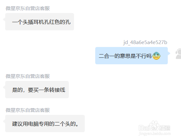Click 微星京东自营店客服 name above 建议 message
The image size is (181, 140).
point(28,110)
